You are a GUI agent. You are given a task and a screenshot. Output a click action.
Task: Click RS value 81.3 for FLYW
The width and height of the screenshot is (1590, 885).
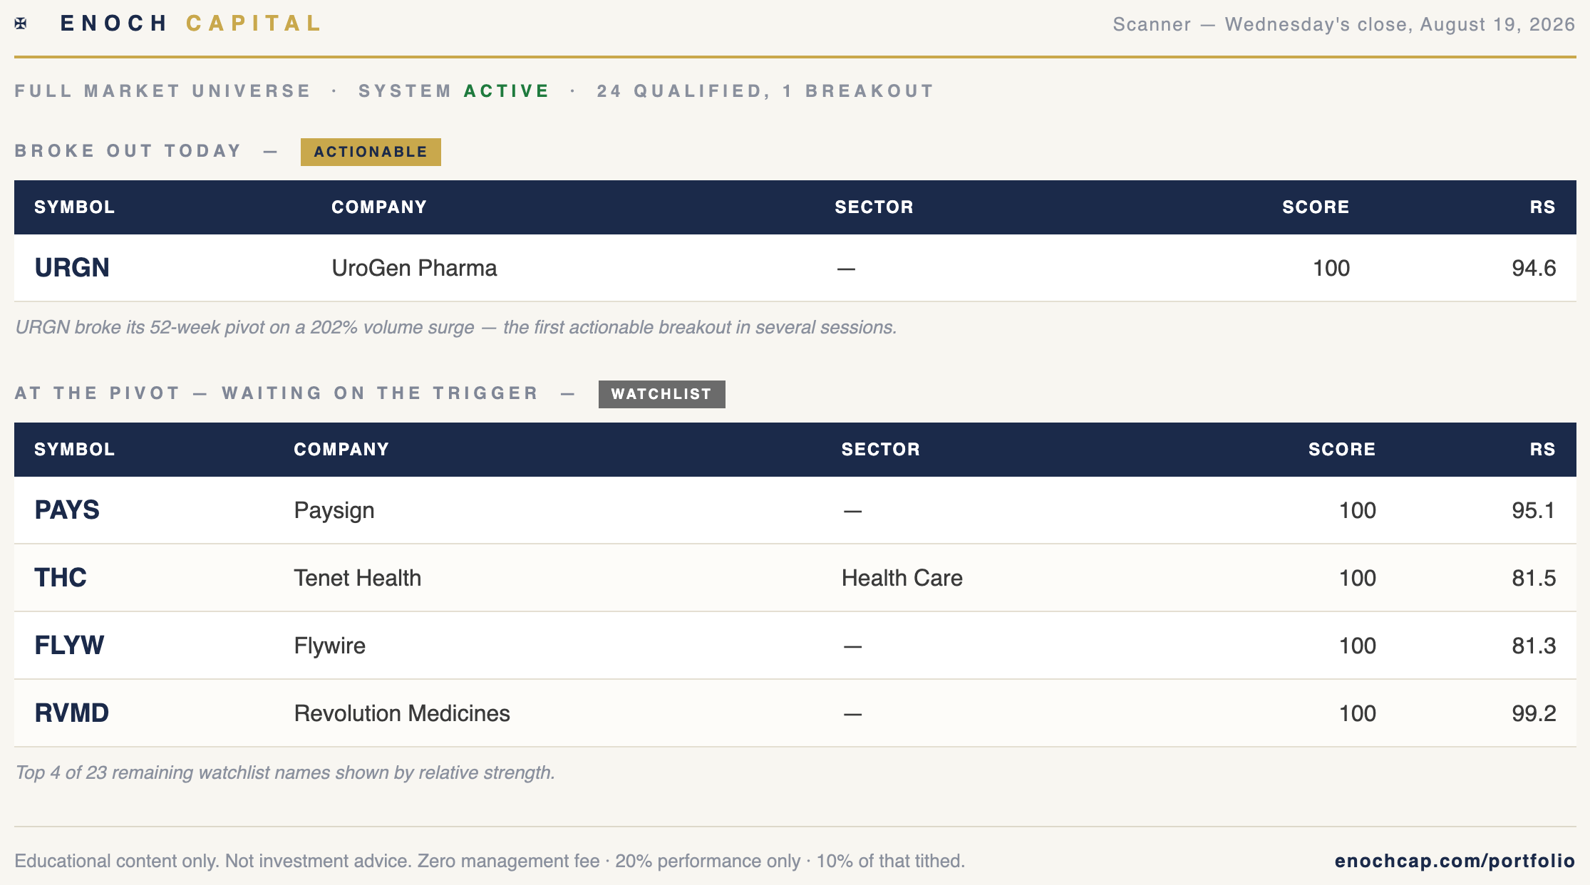[x=1534, y=646]
